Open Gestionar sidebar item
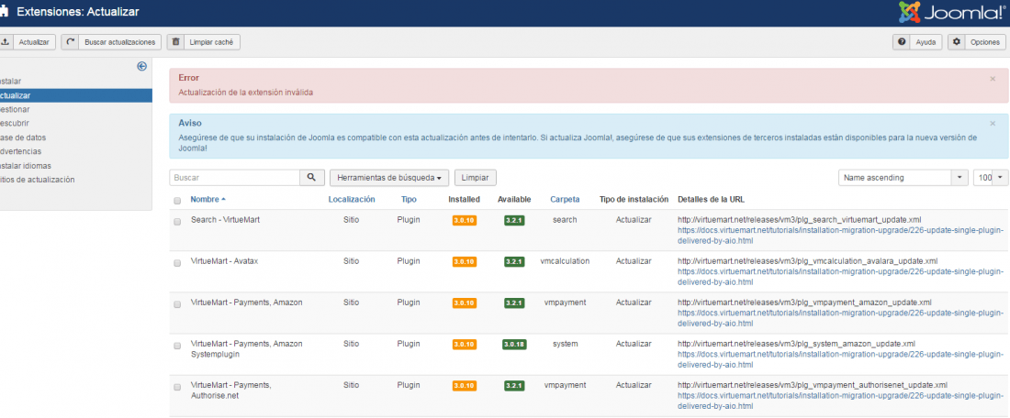The image size is (1010, 418). (15, 109)
